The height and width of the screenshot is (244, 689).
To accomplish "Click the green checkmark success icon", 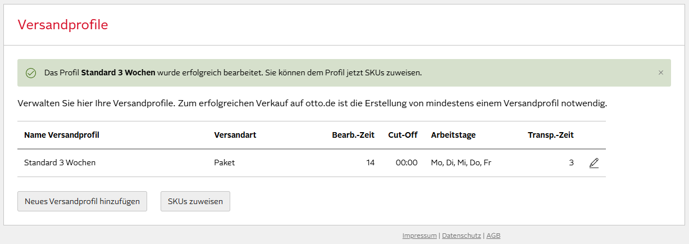I will 31,73.
